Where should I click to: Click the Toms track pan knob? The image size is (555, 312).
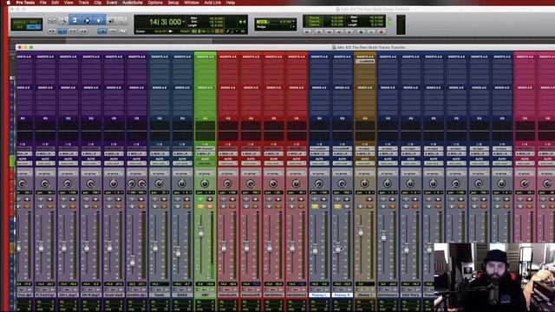(x=160, y=184)
